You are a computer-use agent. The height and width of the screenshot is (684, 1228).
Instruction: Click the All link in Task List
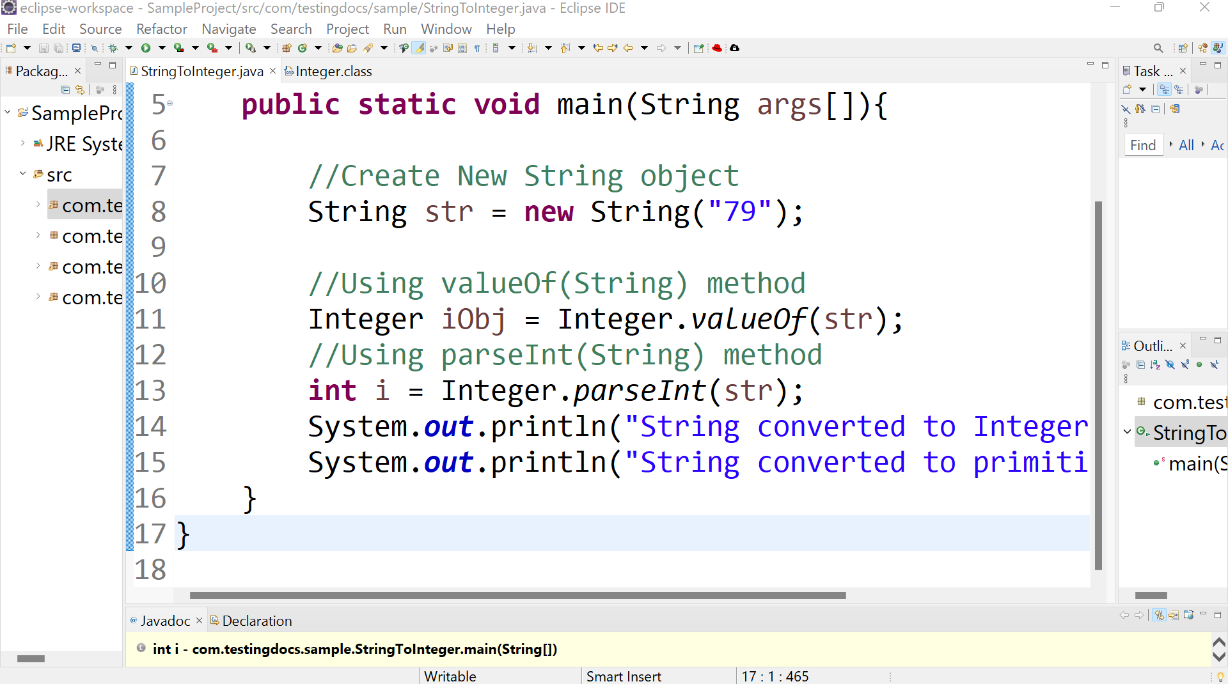click(1186, 145)
